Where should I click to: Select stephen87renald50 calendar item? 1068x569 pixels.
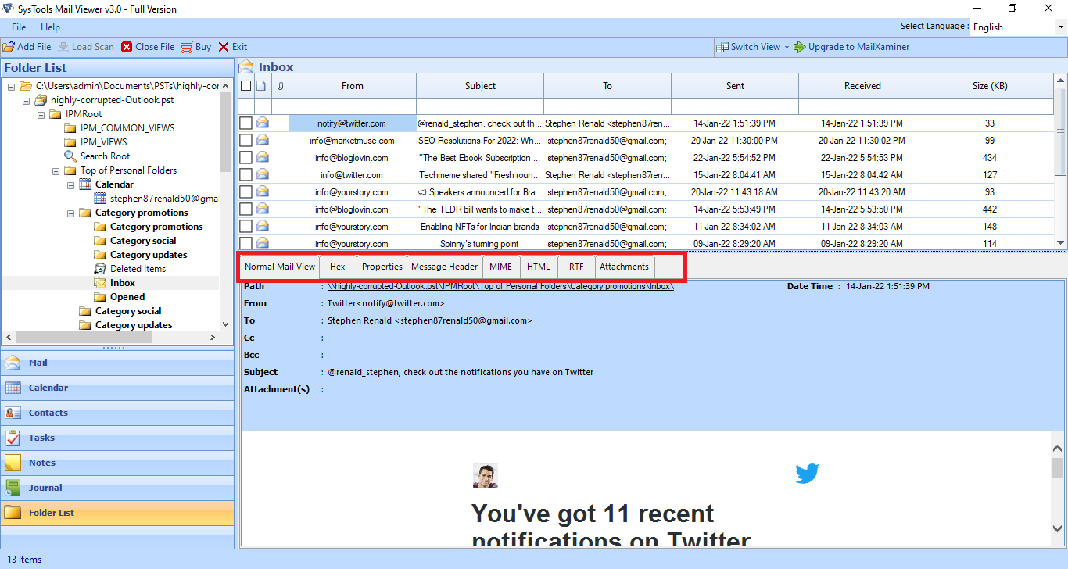tap(163, 199)
